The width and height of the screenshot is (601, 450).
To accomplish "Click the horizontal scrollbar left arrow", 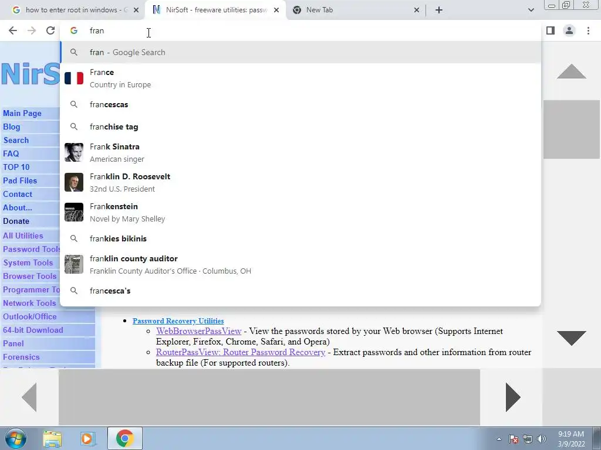I will (29, 397).
